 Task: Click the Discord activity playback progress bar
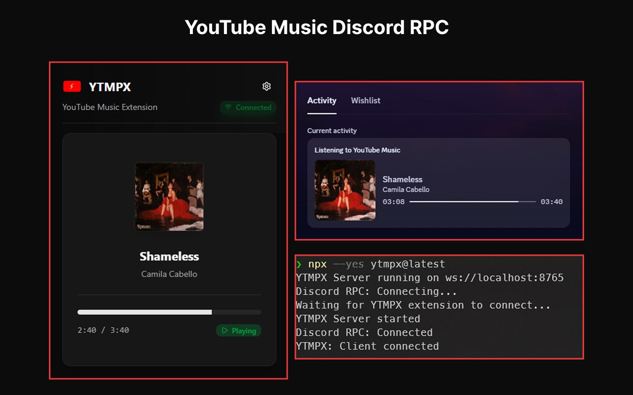(x=473, y=201)
